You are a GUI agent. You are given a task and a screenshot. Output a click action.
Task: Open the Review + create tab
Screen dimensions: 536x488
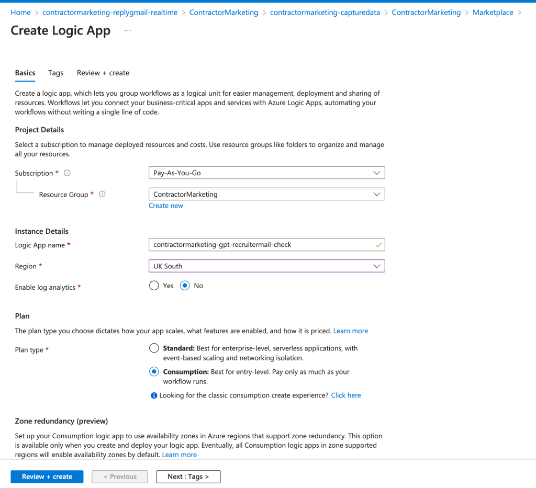[103, 73]
